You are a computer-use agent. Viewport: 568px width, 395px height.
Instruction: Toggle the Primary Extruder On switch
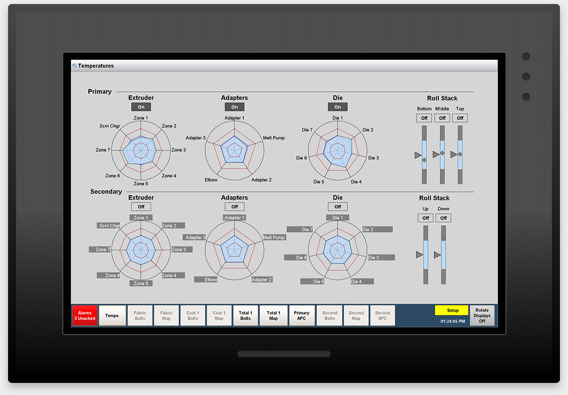pos(141,107)
